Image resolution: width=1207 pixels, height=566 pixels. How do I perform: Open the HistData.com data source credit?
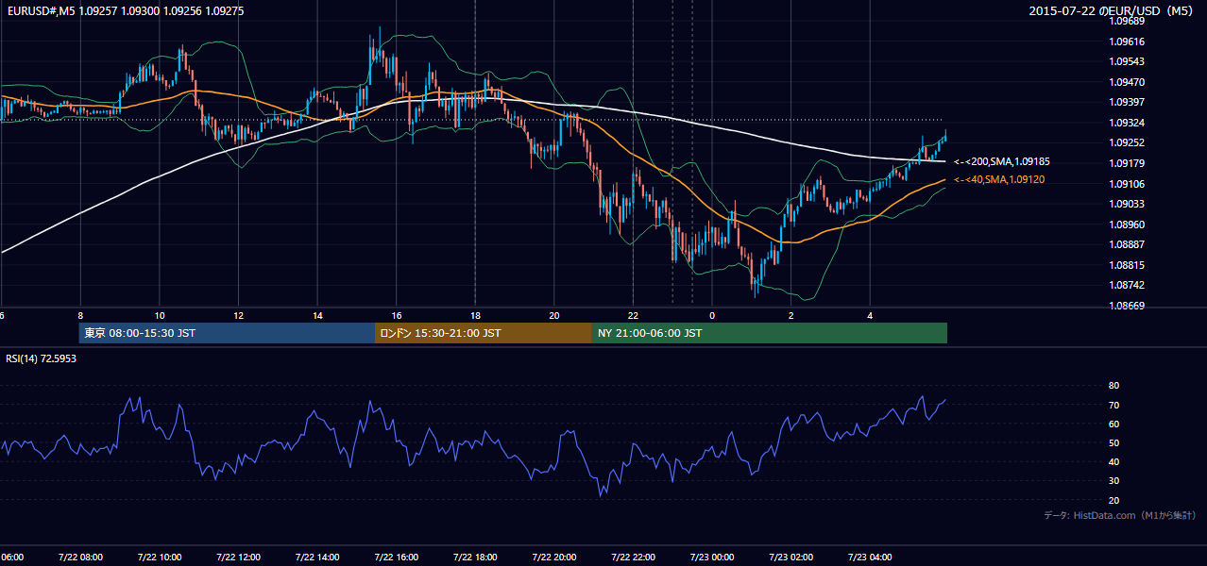click(1119, 515)
